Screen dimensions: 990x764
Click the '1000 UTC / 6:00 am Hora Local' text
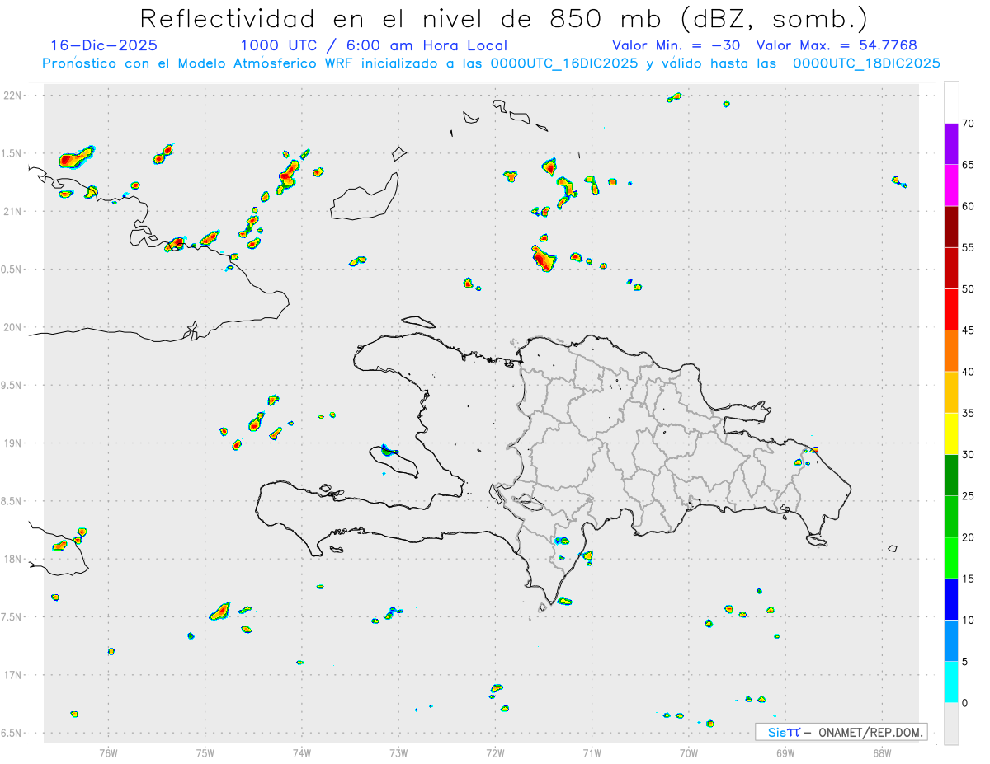coord(374,45)
